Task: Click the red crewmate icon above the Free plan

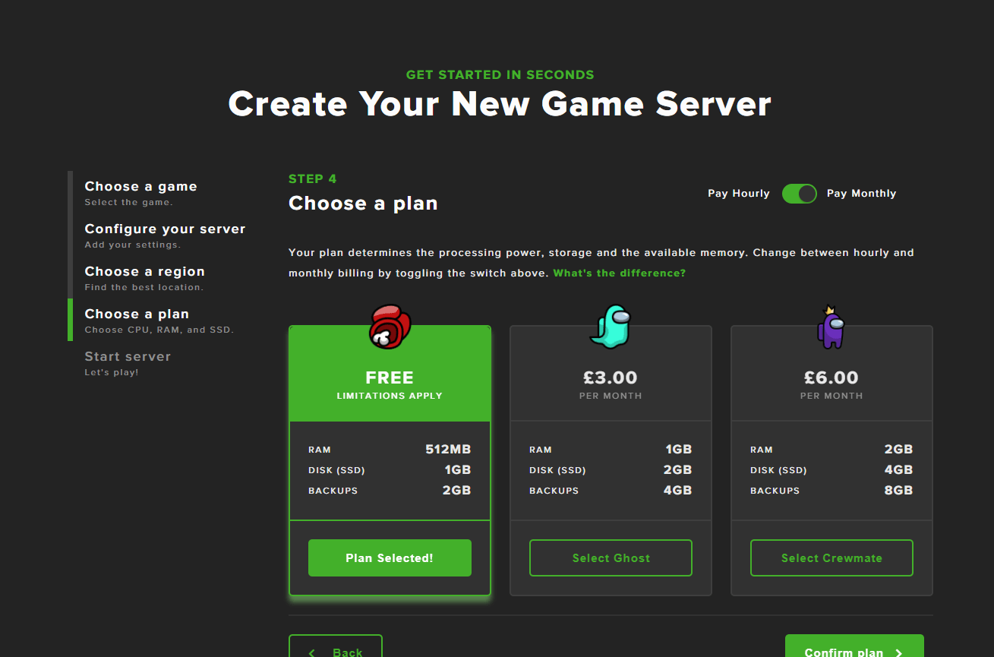Action: tap(389, 326)
